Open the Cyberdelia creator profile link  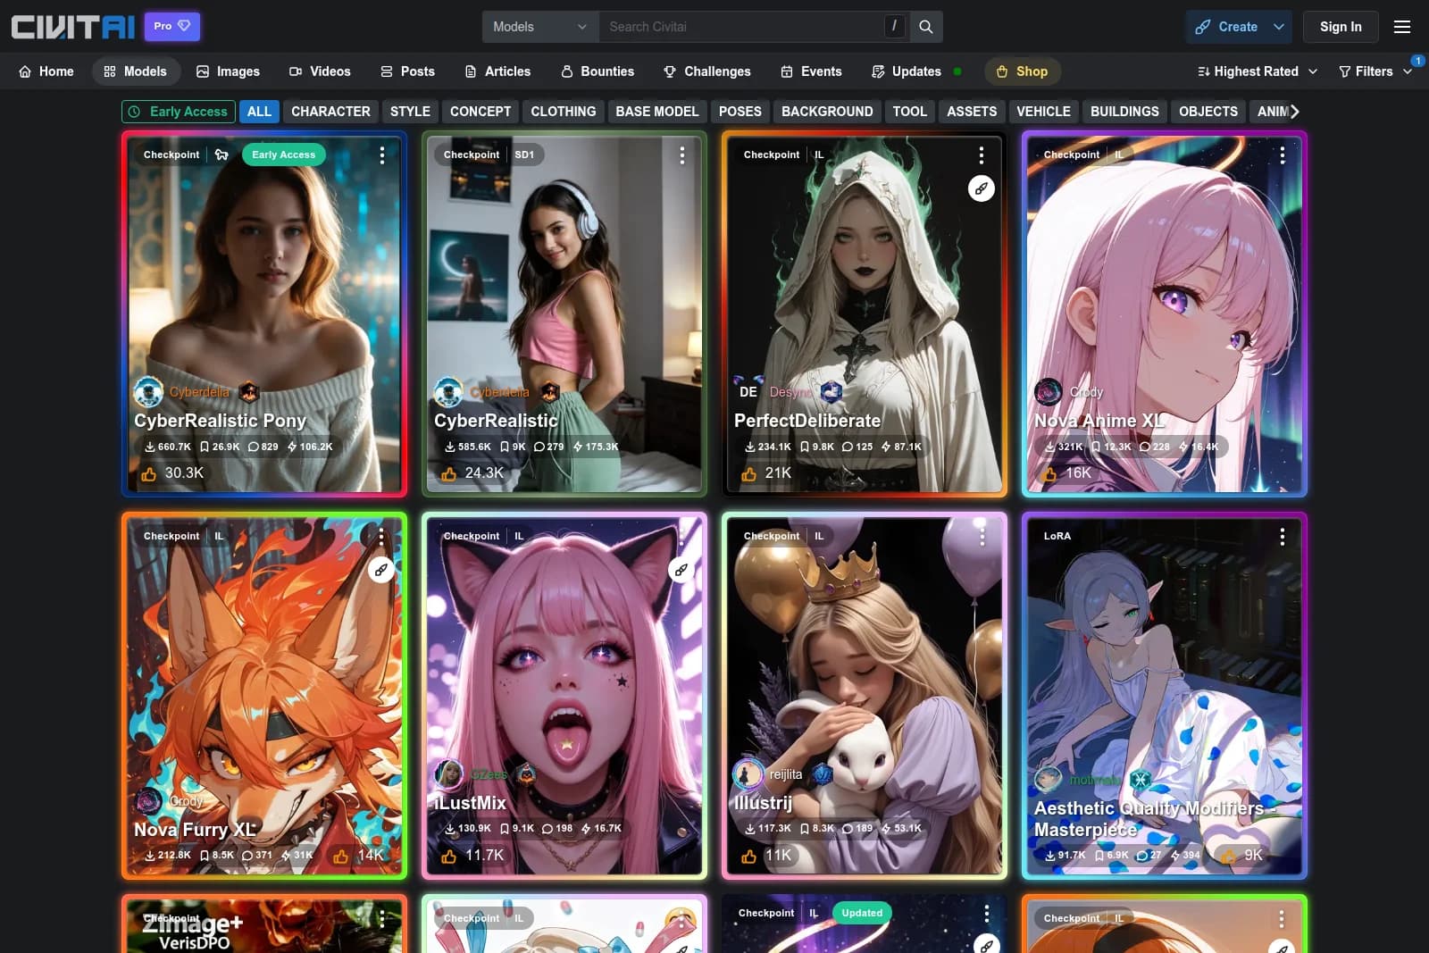point(198,392)
